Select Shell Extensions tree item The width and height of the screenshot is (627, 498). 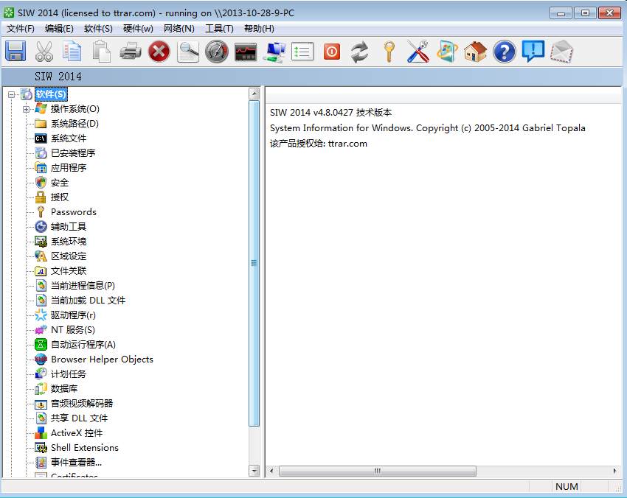coord(85,448)
